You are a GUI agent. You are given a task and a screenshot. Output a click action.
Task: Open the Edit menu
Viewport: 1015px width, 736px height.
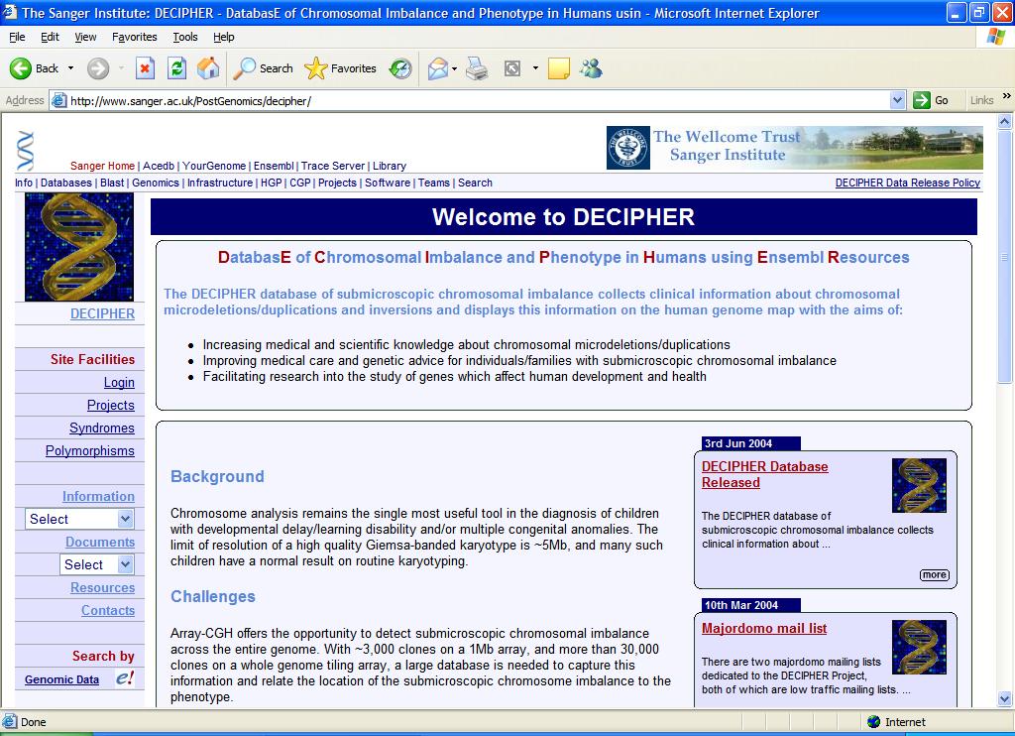(x=50, y=37)
